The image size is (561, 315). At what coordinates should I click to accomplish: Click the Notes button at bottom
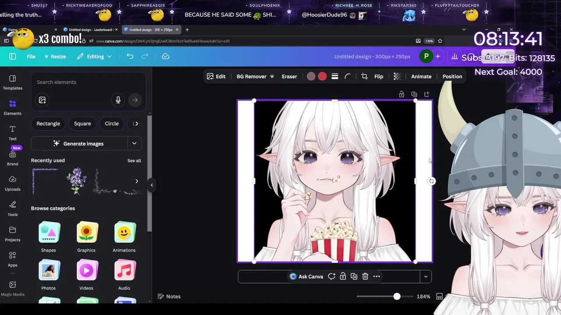[x=169, y=297]
